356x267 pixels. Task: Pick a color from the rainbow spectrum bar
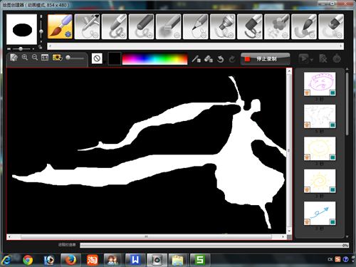point(155,59)
